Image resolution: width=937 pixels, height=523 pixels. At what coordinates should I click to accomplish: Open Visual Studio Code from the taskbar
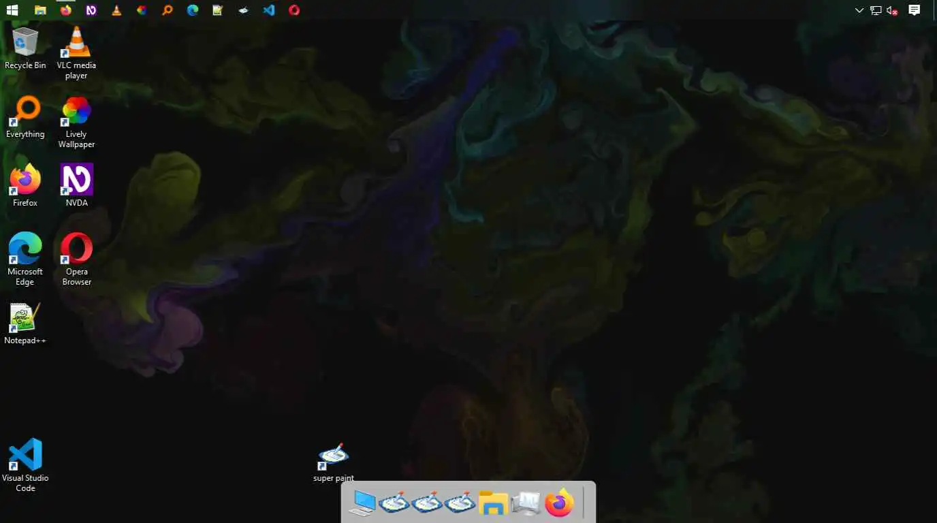point(269,10)
